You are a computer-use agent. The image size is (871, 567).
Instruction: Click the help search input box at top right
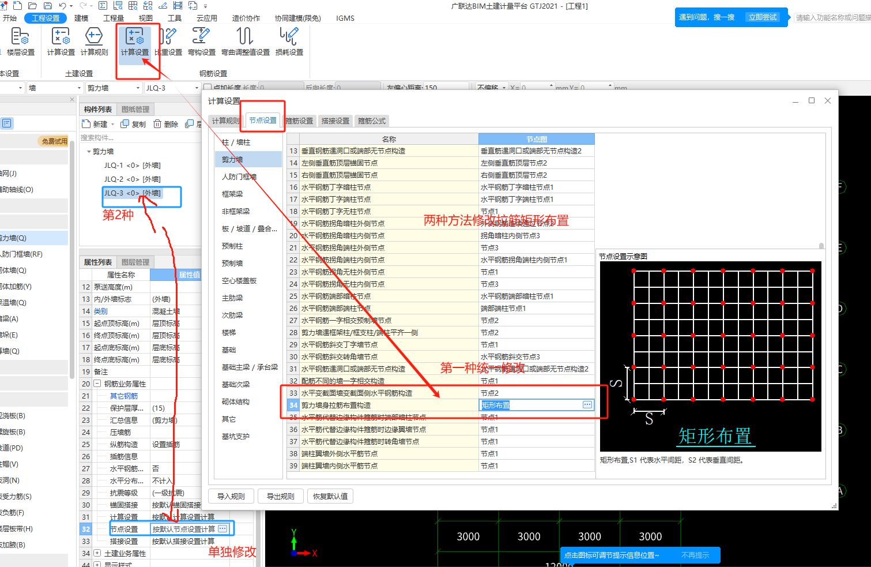[x=832, y=18]
